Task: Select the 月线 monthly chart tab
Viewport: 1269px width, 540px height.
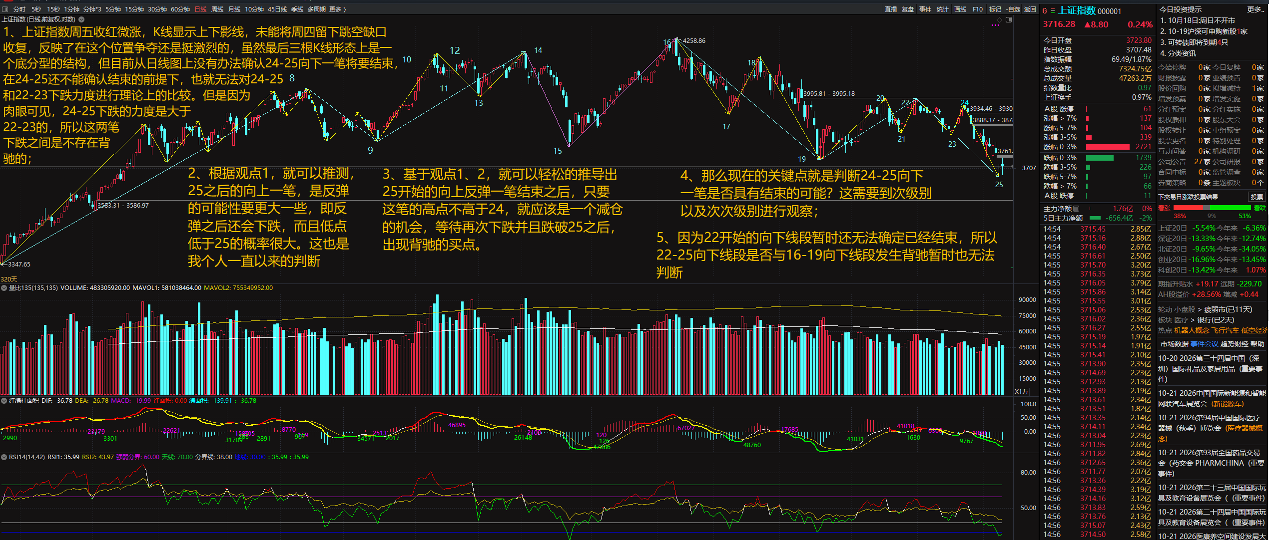Action: [234, 9]
